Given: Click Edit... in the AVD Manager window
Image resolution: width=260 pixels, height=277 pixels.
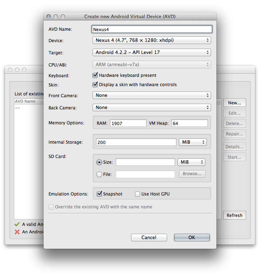Looking at the screenshot, I should (235, 113).
